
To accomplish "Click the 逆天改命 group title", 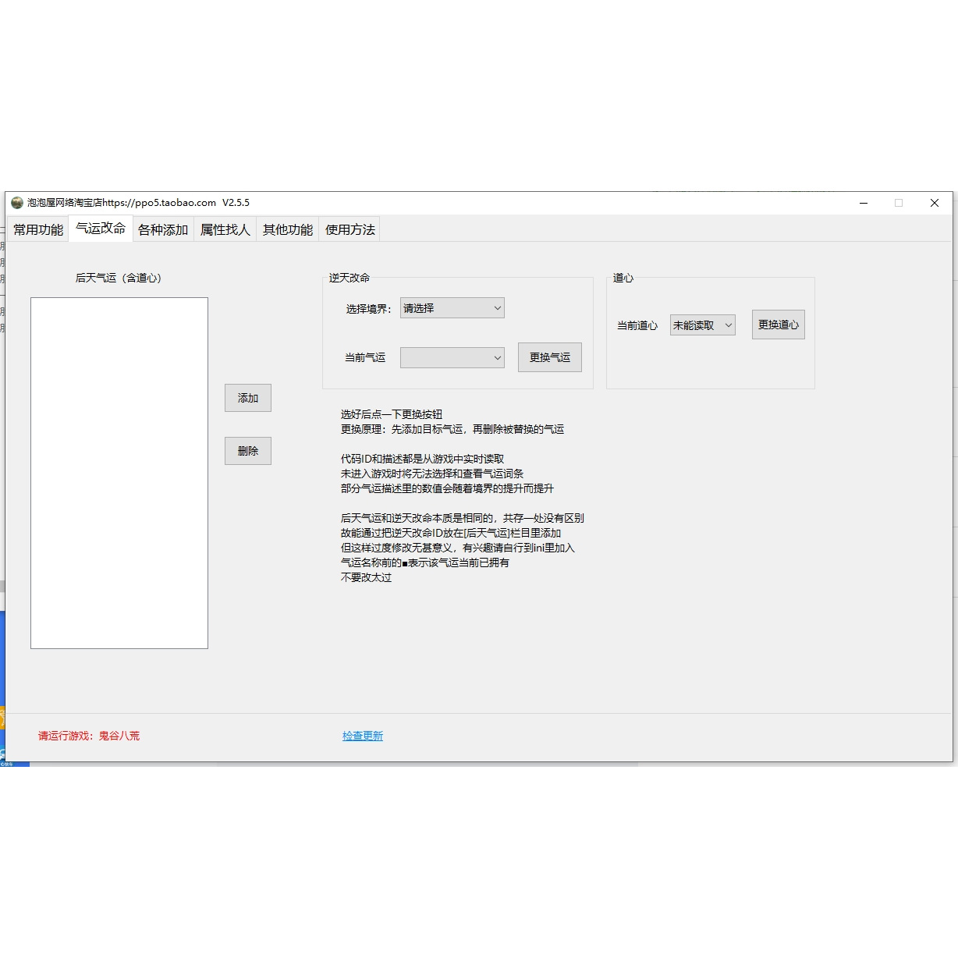I will click(349, 278).
